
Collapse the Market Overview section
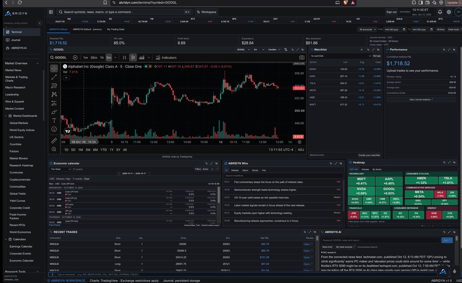[x=37, y=63]
